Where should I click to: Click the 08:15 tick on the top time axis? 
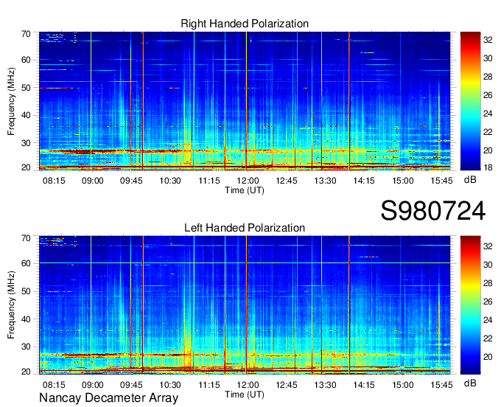pos(54,181)
